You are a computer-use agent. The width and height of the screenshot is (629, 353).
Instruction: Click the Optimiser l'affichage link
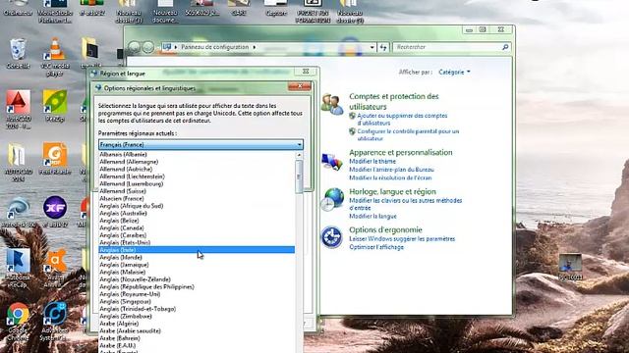coord(376,247)
